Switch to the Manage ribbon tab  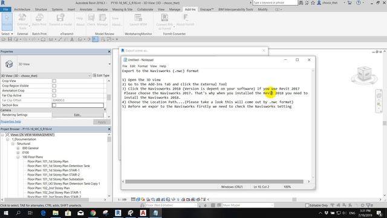pyautogui.click(x=175, y=10)
